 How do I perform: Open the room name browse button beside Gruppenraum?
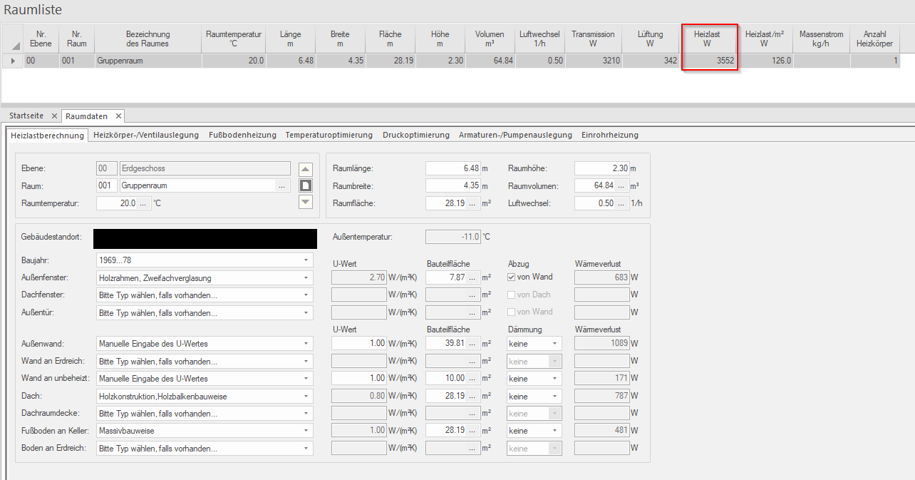coord(282,185)
